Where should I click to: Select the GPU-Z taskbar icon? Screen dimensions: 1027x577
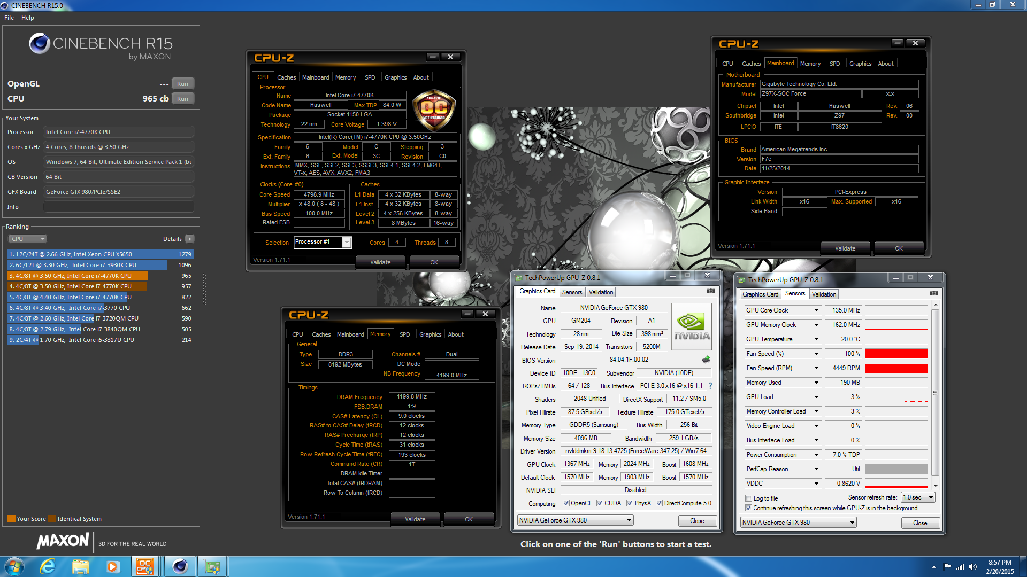(x=213, y=566)
